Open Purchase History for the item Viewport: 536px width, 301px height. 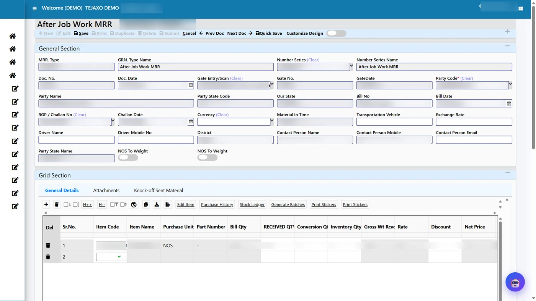tap(217, 204)
